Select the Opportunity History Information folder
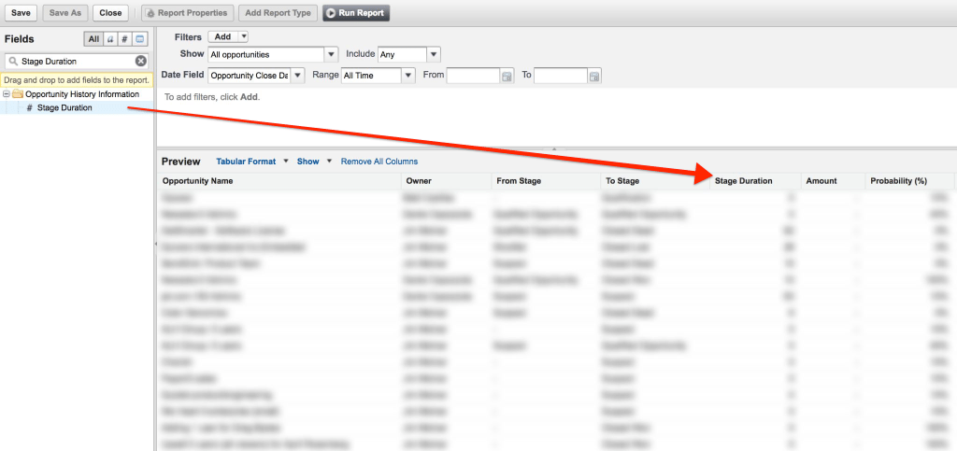The height and width of the screenshot is (451, 957). (82, 94)
